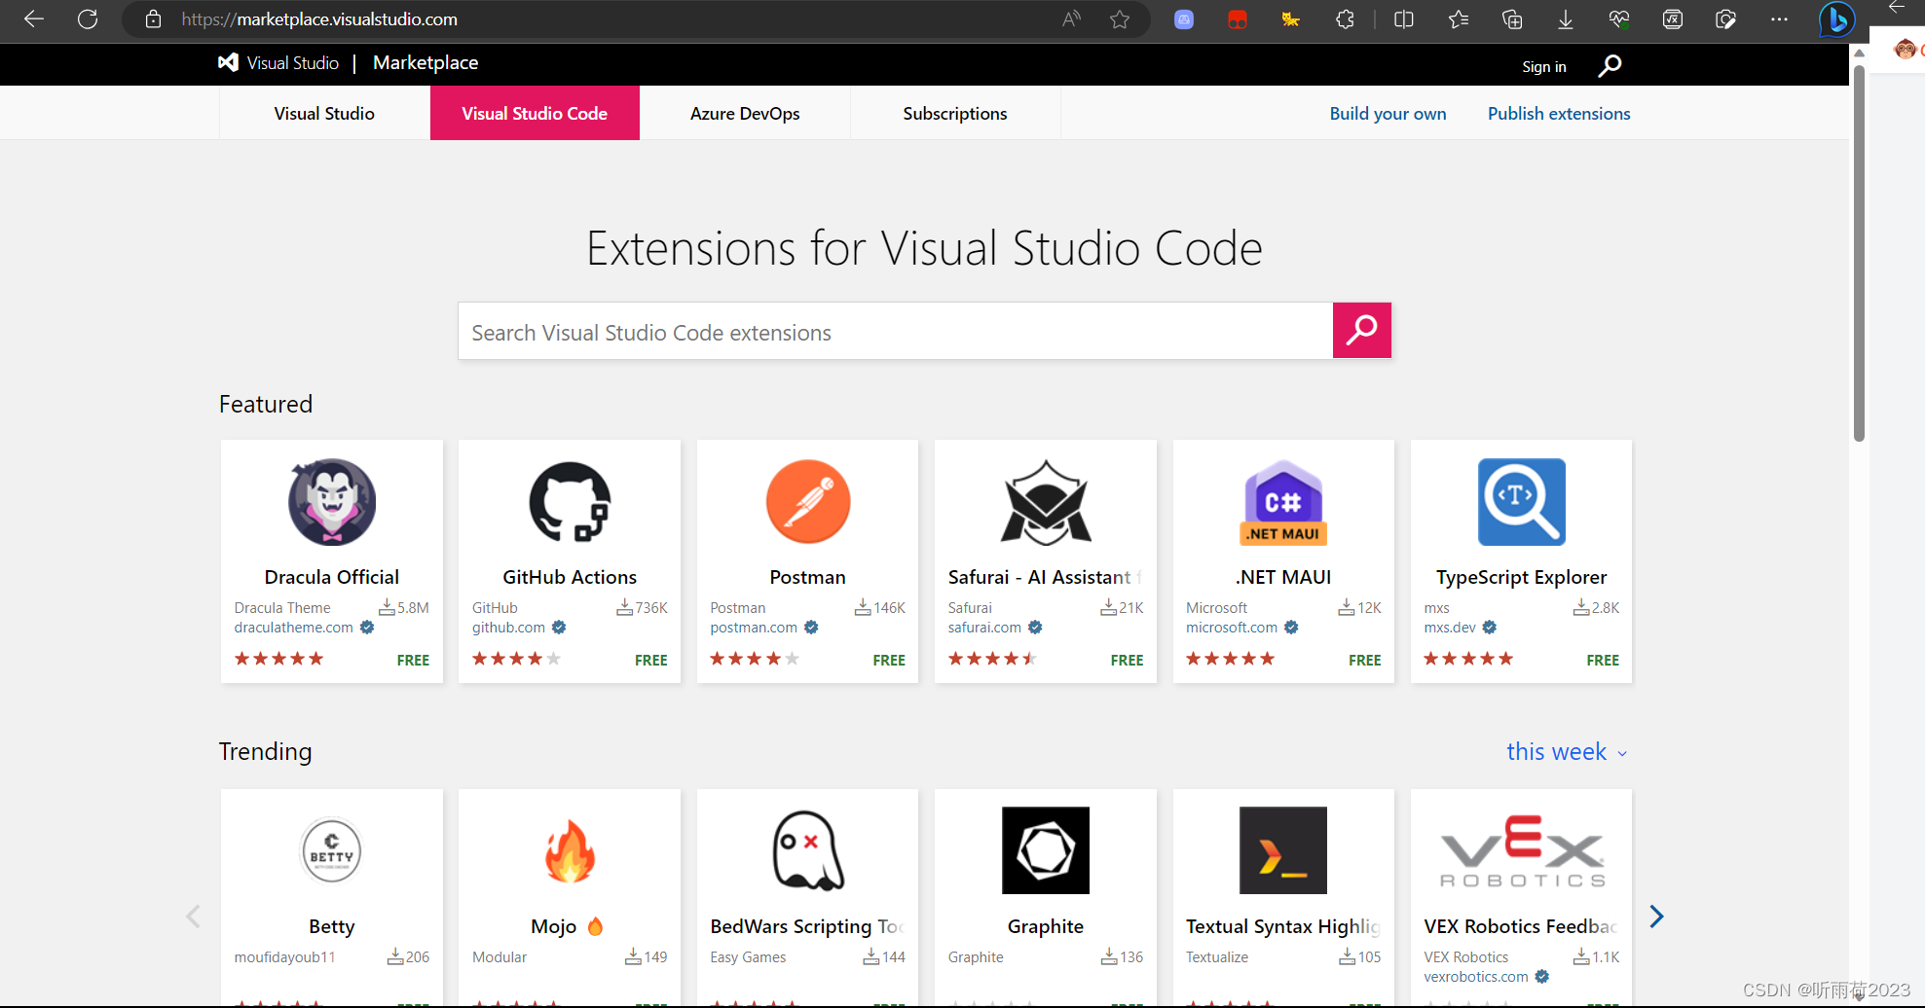Open the Textual Syntax Highlighter icon

(1283, 850)
